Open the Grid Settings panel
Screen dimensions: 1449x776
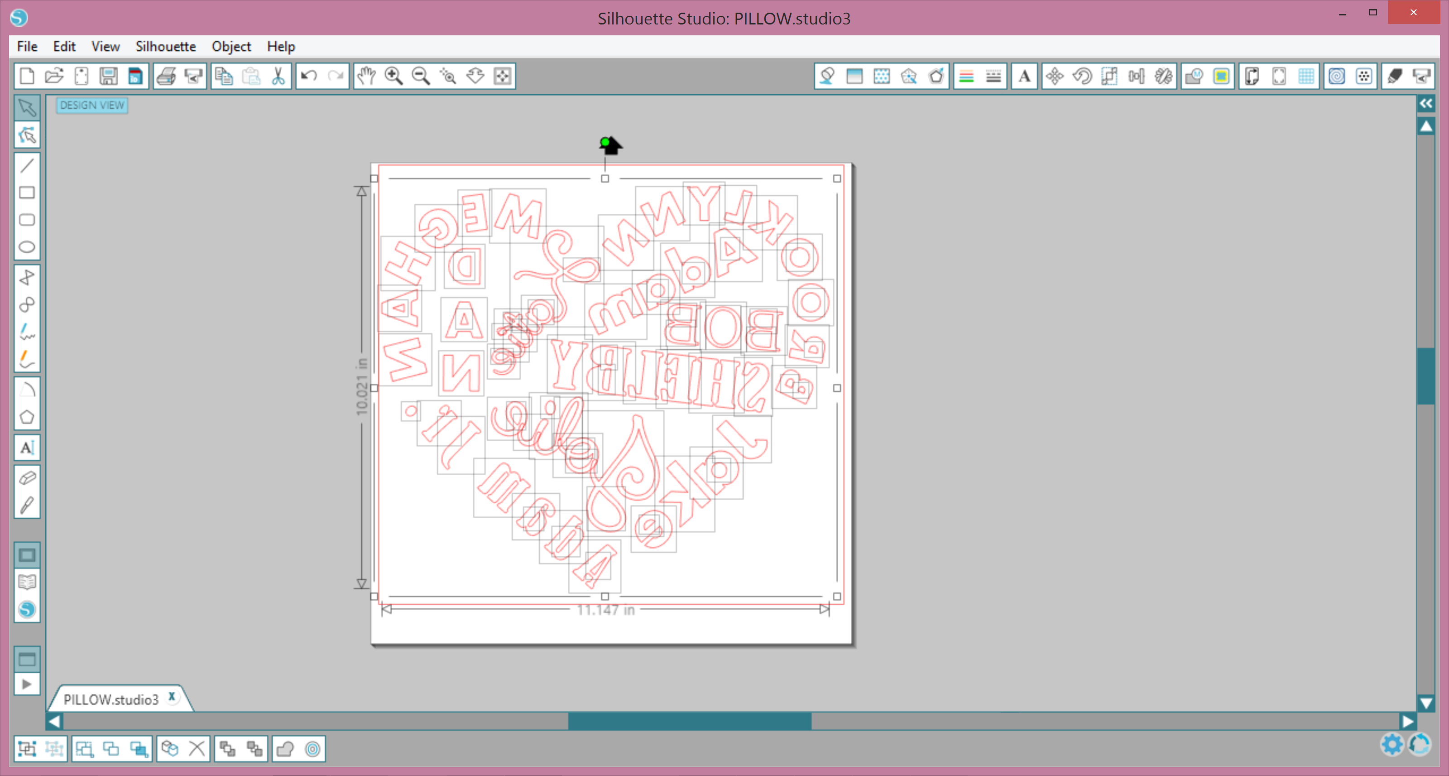click(1307, 76)
